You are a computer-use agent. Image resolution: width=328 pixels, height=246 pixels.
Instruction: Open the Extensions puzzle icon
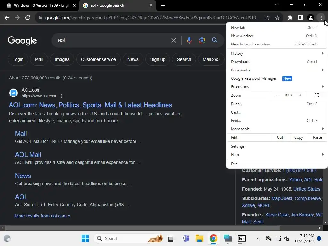pyautogui.click(x=290, y=18)
